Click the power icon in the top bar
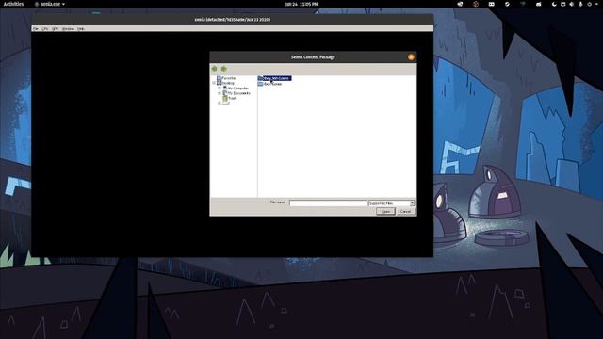The image size is (603, 339). [589, 4]
